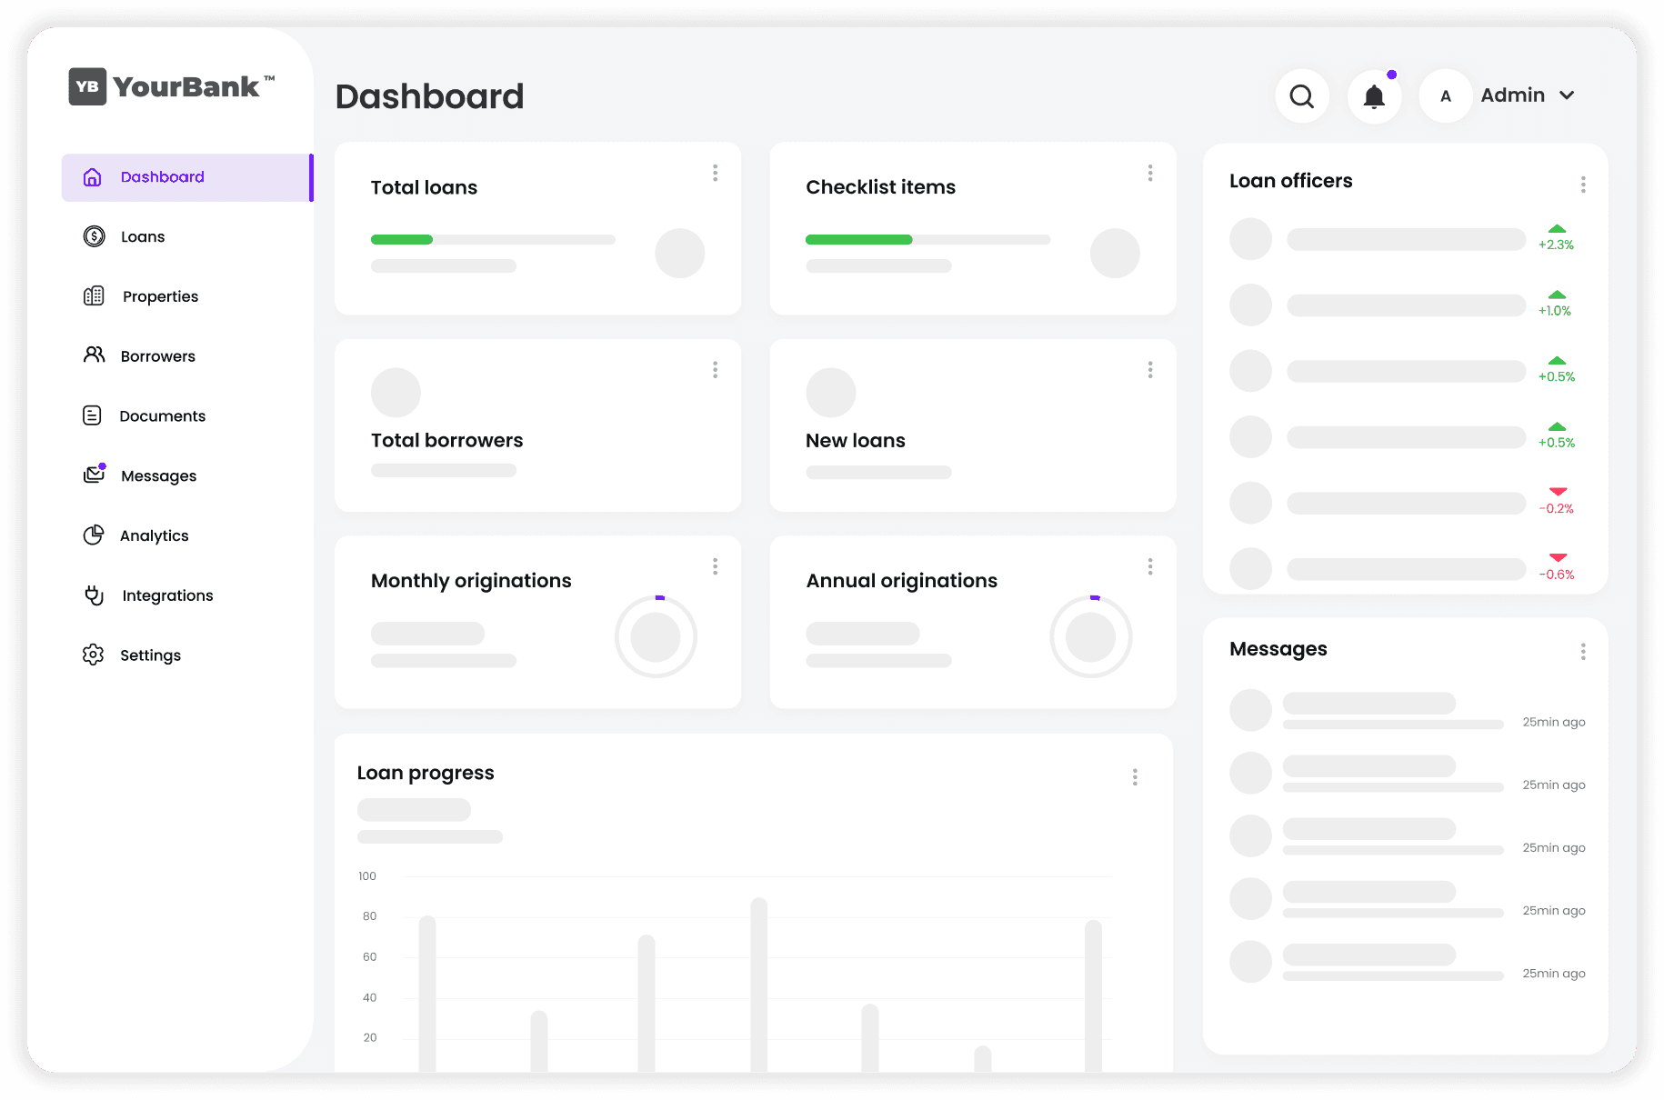Click the red down arrow above -0.6%
Image resolution: width=1664 pixels, height=1100 pixels.
point(1558,557)
